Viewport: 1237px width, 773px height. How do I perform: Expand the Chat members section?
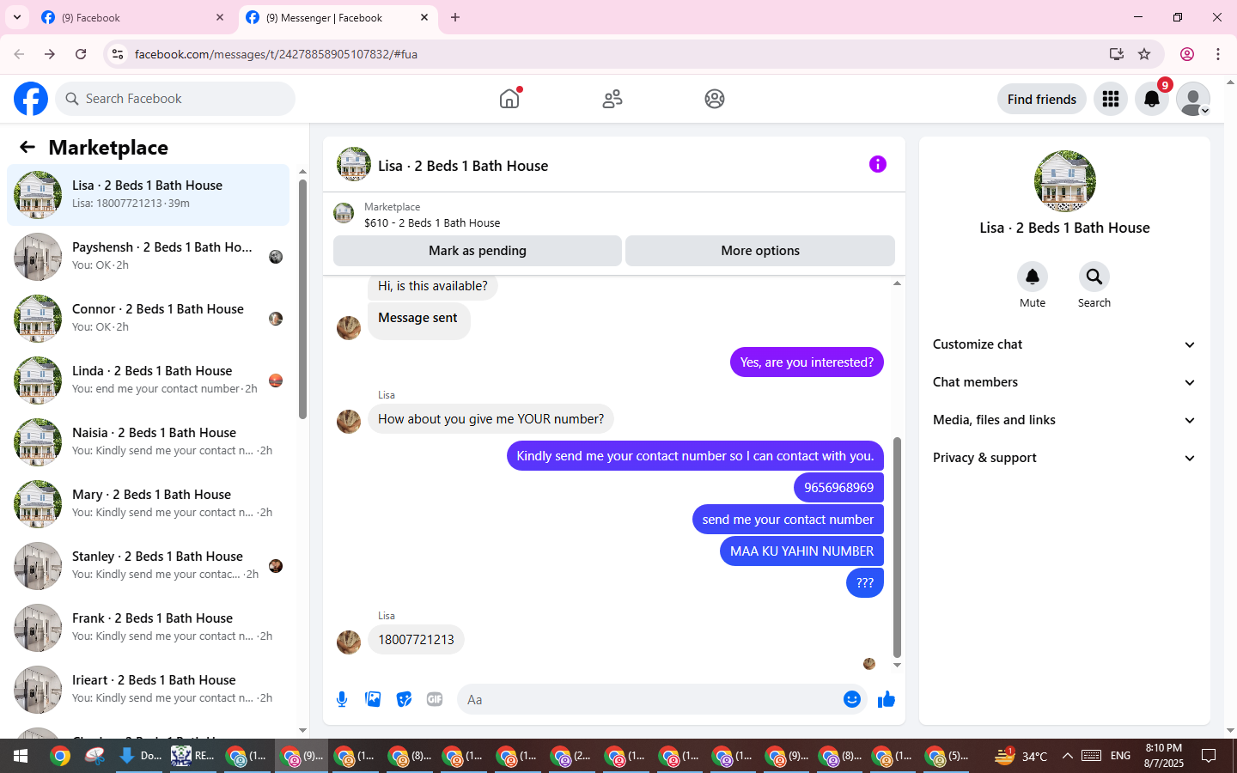tap(1065, 382)
